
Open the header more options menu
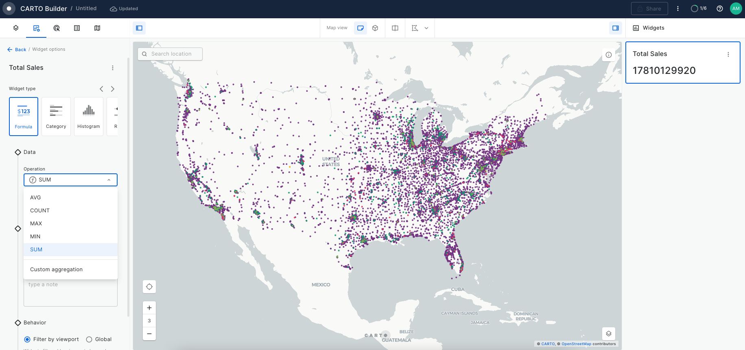point(678,9)
